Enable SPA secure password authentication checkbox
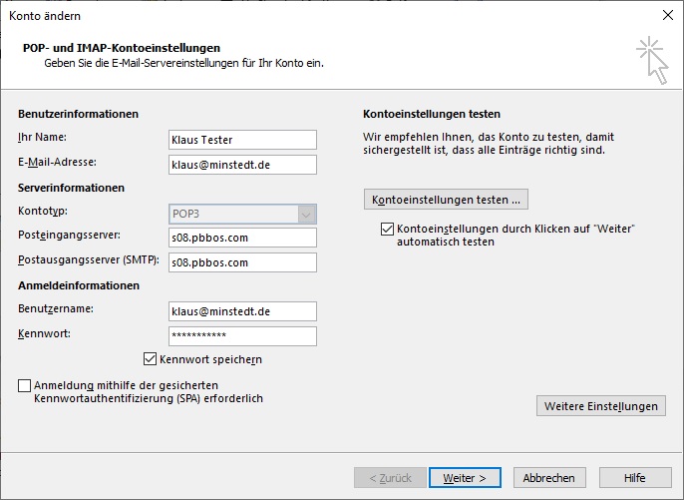Viewport: 684px width, 500px height. 25,385
